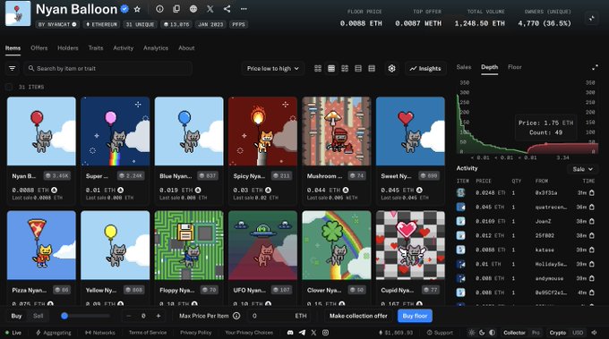The width and height of the screenshot is (609, 339).
Task: Show the Depth chart tab
Action: point(489,67)
